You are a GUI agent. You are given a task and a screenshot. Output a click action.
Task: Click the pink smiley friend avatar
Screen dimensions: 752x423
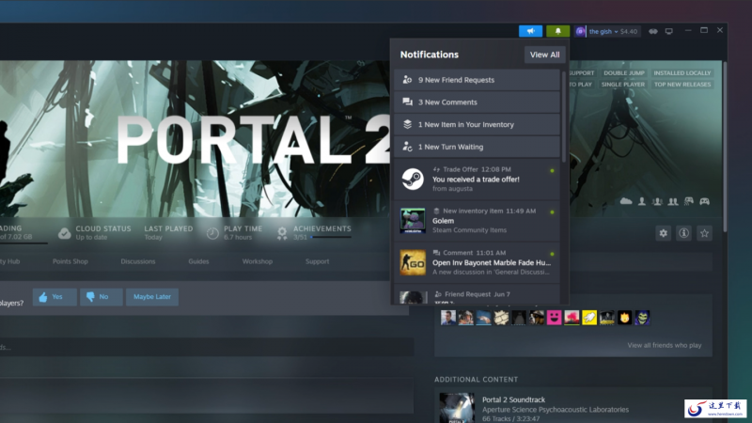coord(554,318)
